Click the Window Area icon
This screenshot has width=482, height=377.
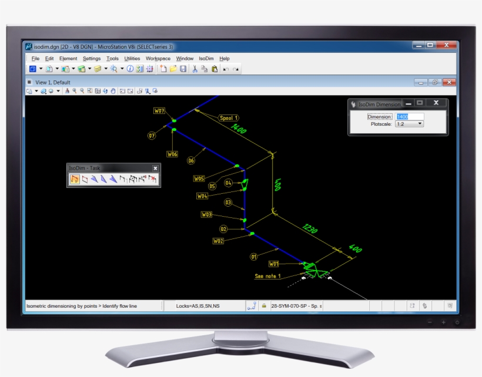click(90, 91)
